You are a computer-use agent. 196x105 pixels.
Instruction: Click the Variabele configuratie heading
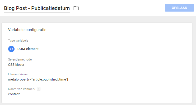click(x=27, y=30)
